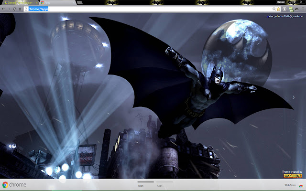Click the Chrome logo in the bottom bar
The width and height of the screenshot is (306, 191).
14,185
